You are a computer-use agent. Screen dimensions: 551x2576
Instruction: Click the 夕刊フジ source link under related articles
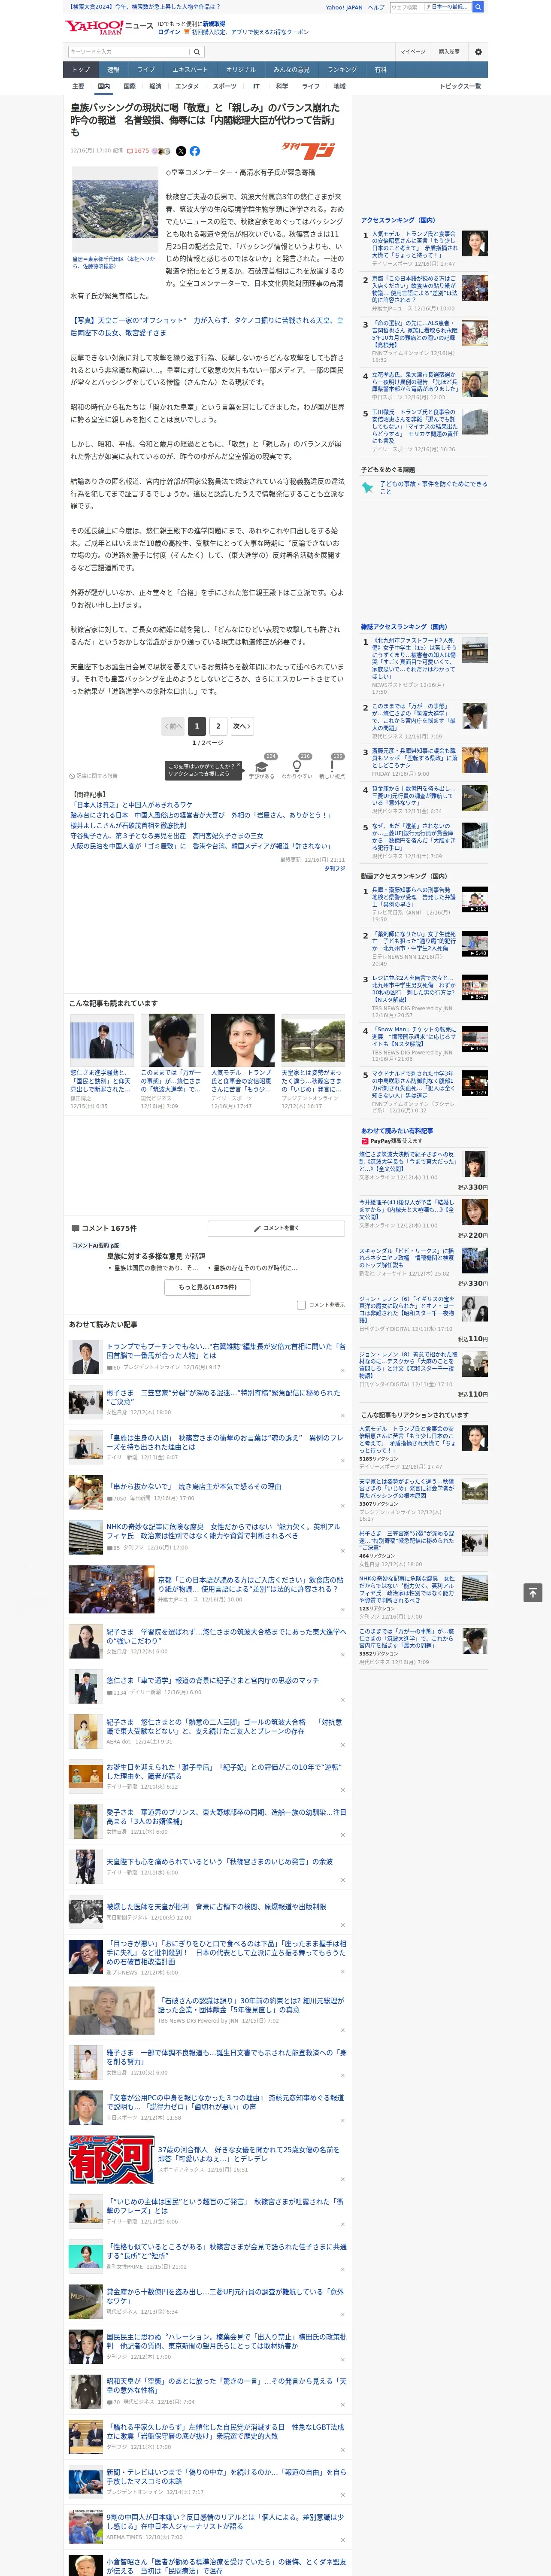tap(334, 869)
